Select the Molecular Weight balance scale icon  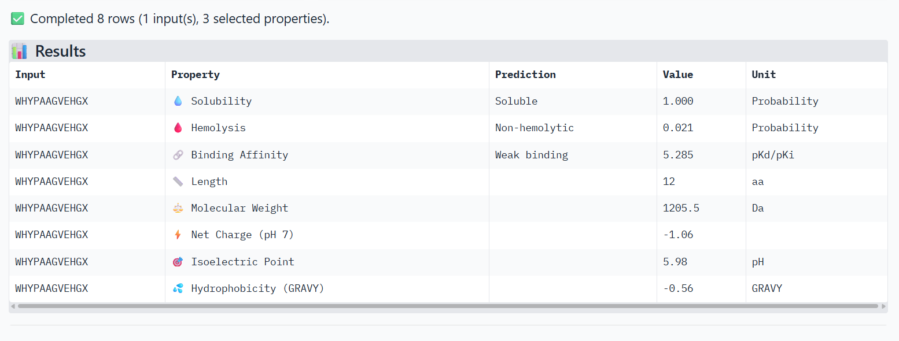179,208
